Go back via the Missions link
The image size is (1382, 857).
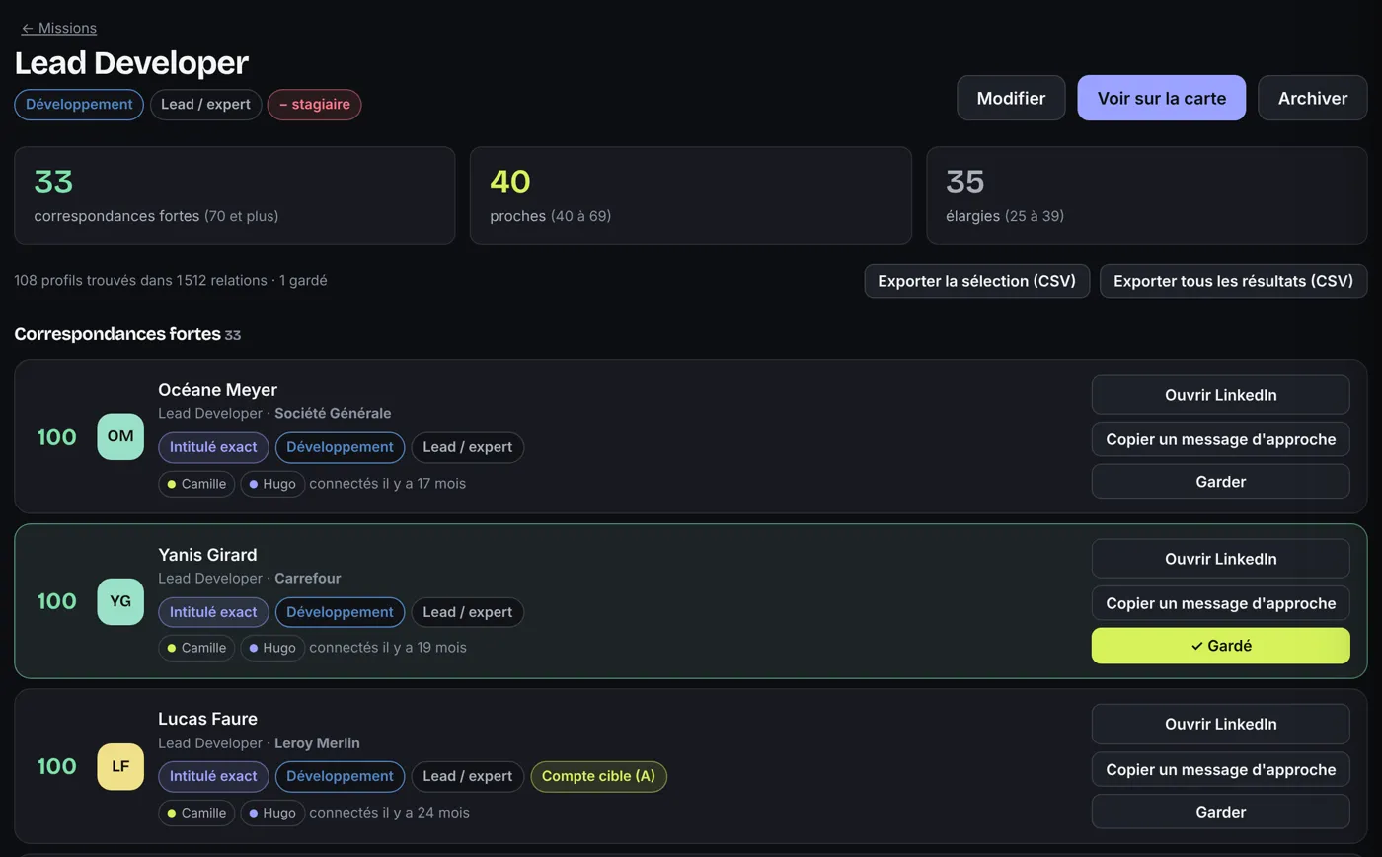tap(59, 28)
